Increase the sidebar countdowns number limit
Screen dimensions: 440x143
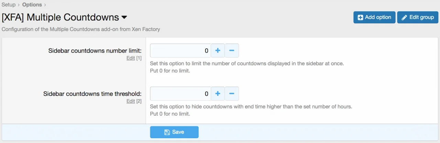(x=218, y=51)
